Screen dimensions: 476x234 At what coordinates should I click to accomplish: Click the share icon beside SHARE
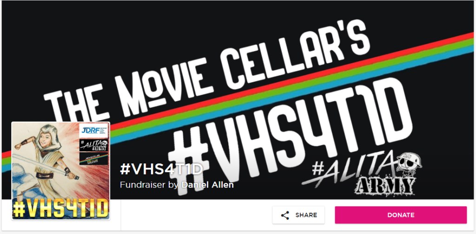pyautogui.click(x=285, y=215)
